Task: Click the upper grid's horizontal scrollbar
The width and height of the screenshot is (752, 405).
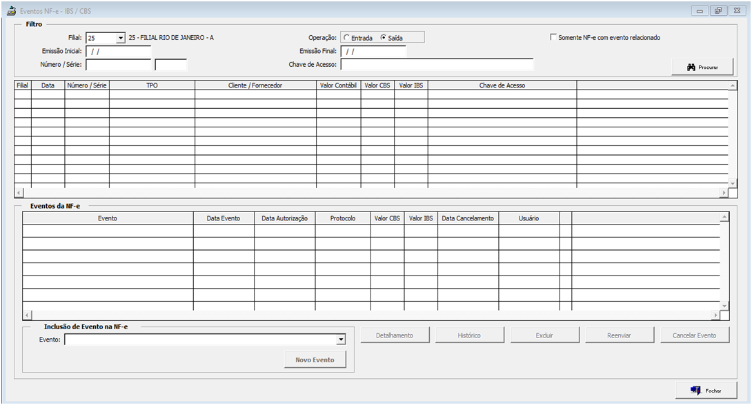Action: point(373,193)
